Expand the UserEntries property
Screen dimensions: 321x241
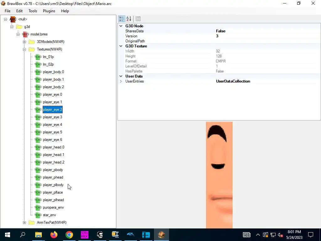tap(121, 81)
